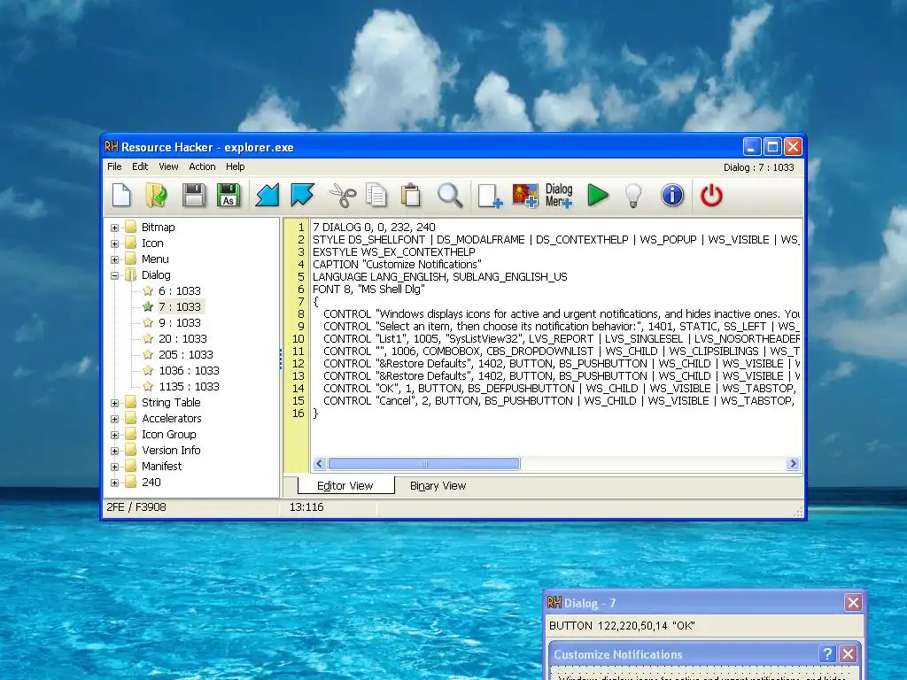Screen dimensions: 907x680
Task: Open the Action menu
Action: coord(202,166)
